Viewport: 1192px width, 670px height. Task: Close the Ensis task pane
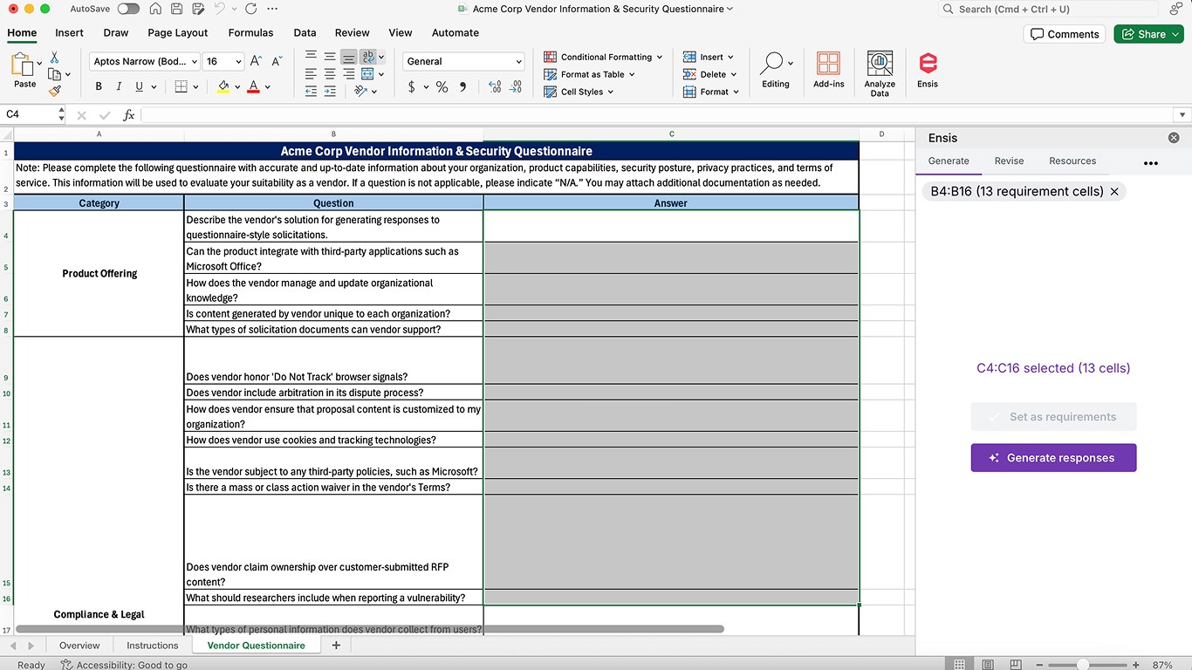(x=1174, y=138)
